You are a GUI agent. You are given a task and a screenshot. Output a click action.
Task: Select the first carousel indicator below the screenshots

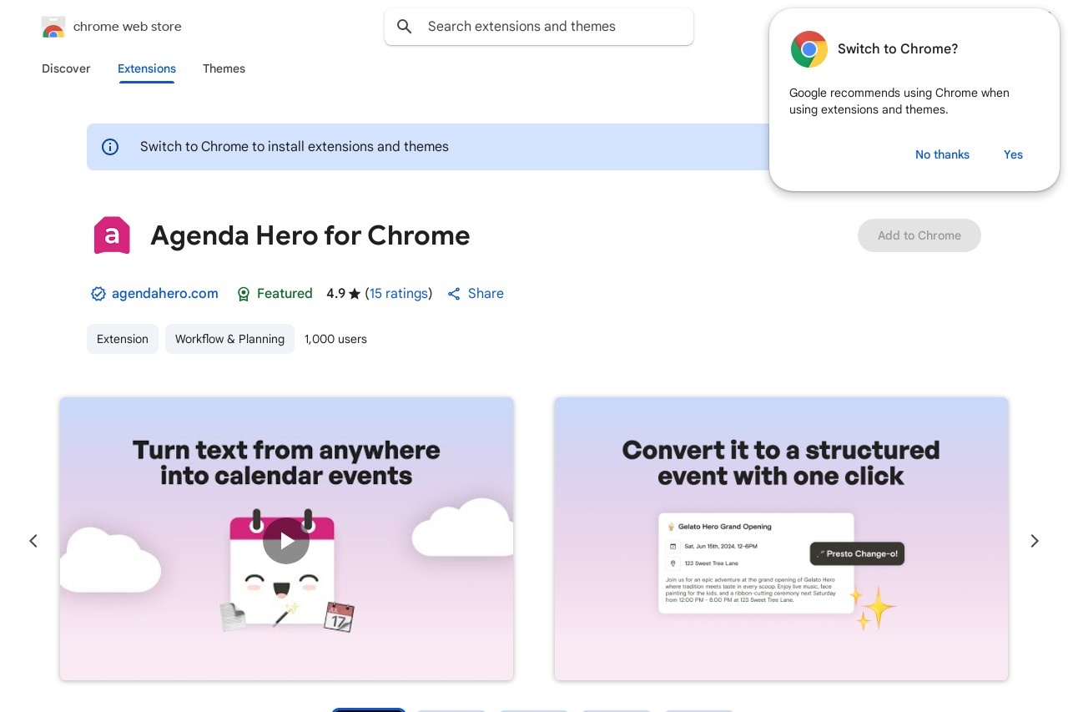[369, 709]
